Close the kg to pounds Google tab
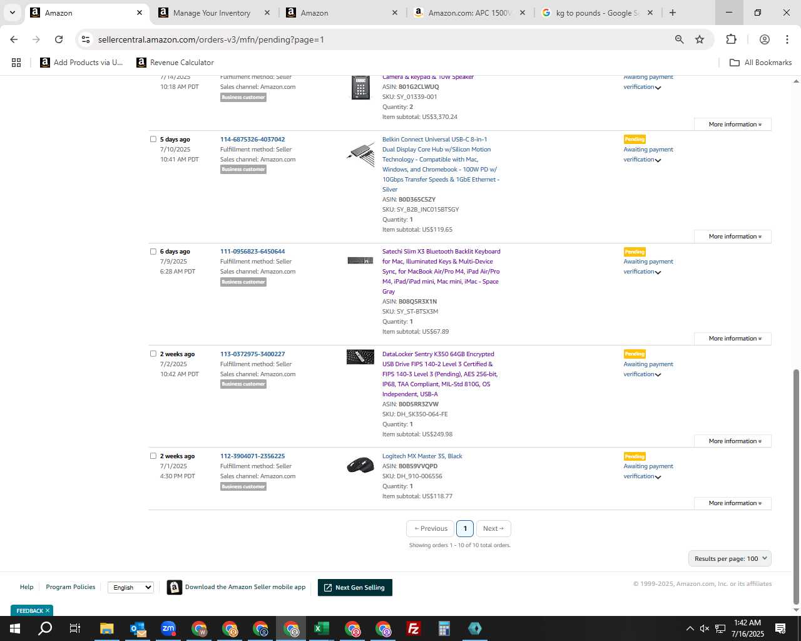 pos(650,13)
